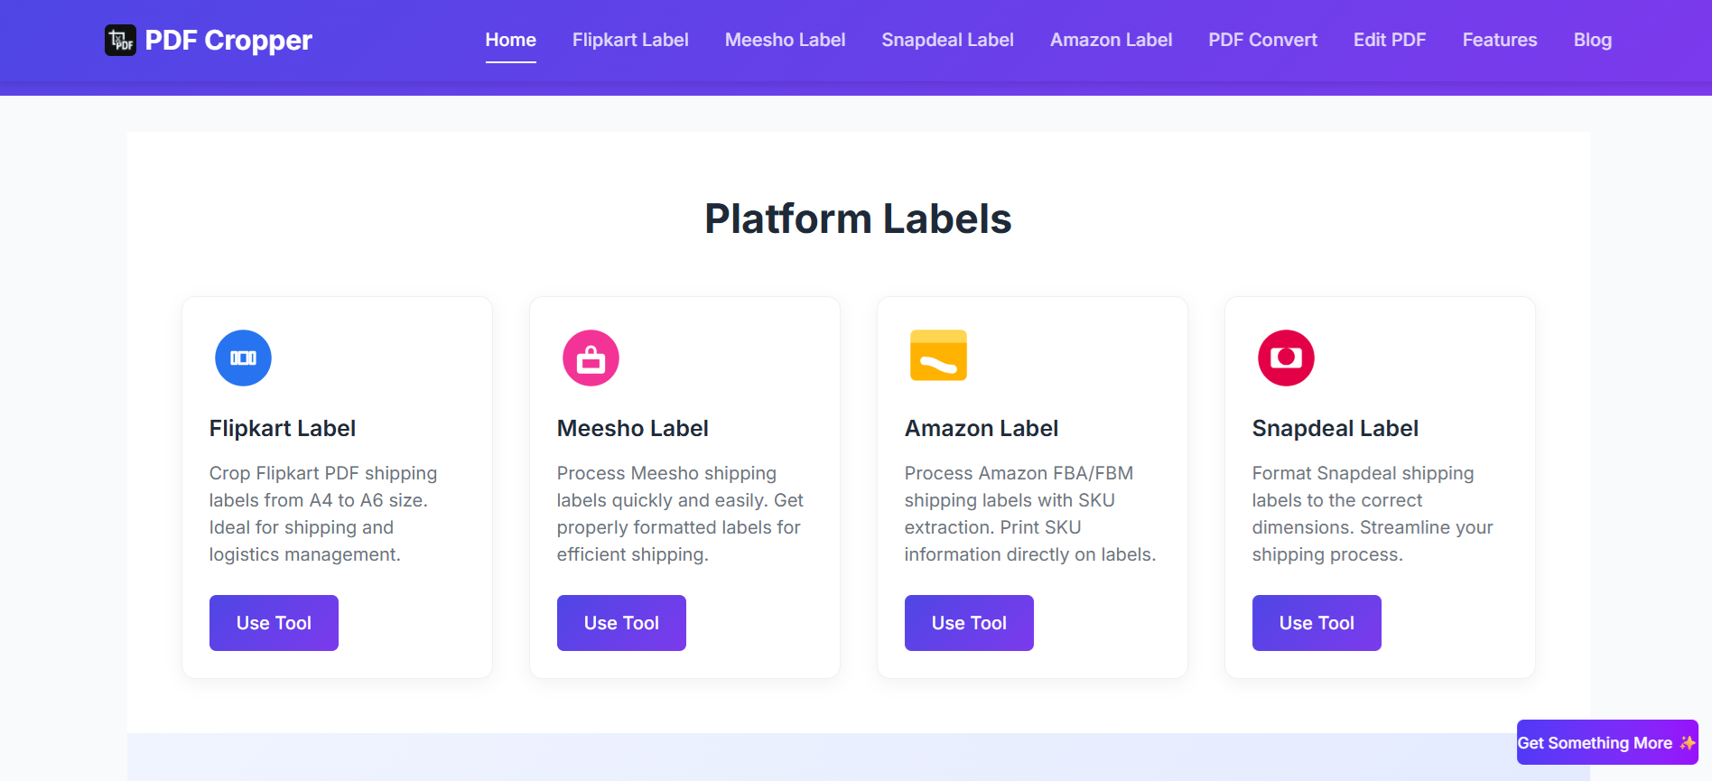Image resolution: width=1712 pixels, height=781 pixels.
Task: Click the blue Flipkart ticket icon
Action: [x=243, y=358]
